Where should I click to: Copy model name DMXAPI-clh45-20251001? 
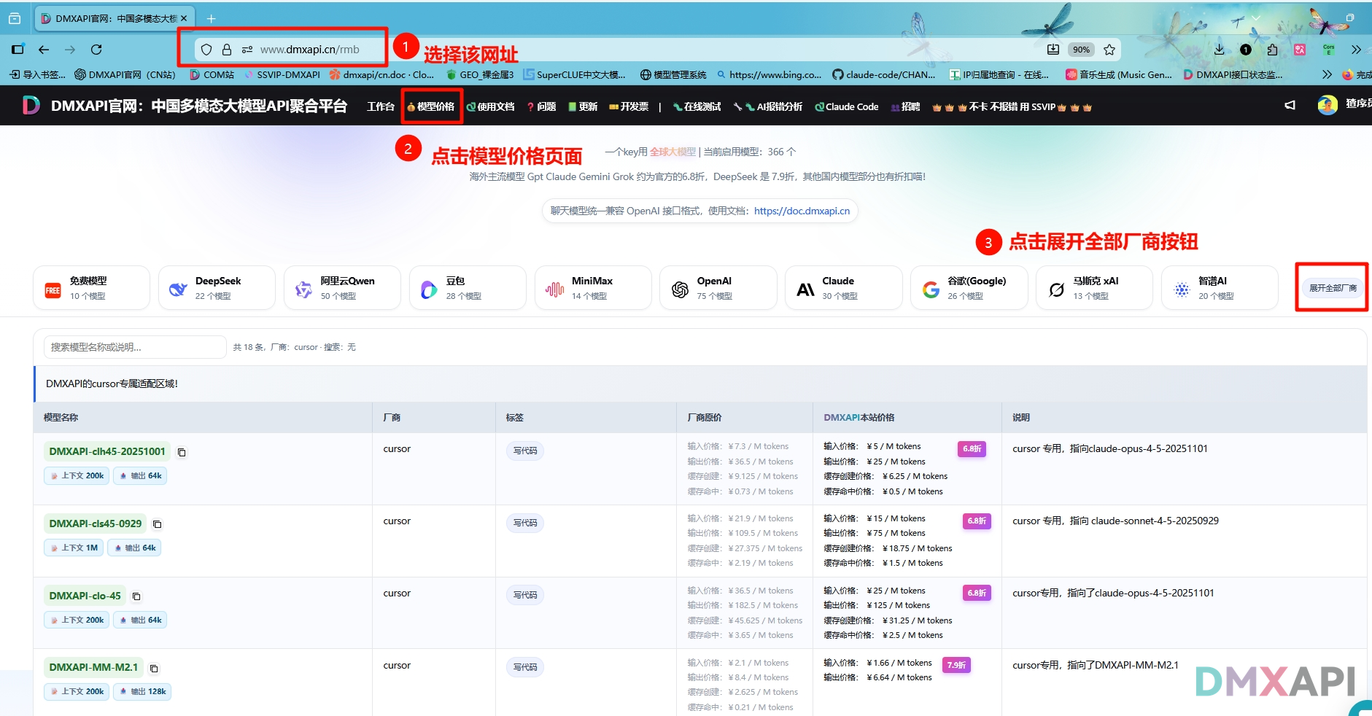[182, 453]
